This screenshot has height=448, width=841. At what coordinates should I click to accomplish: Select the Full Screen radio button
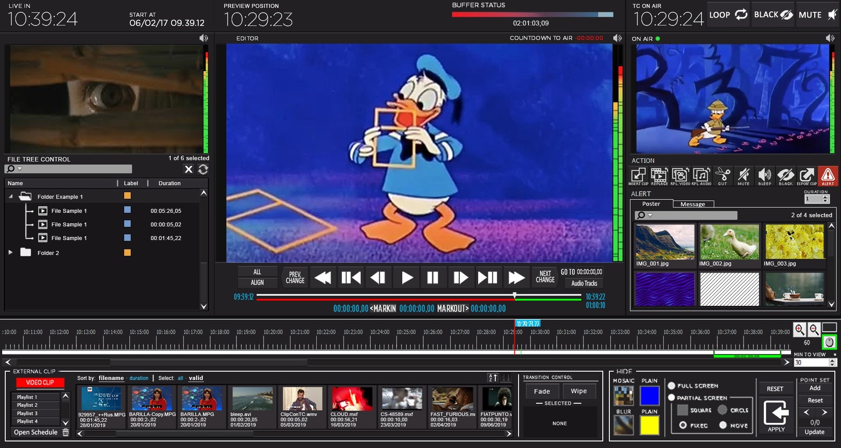click(671, 386)
